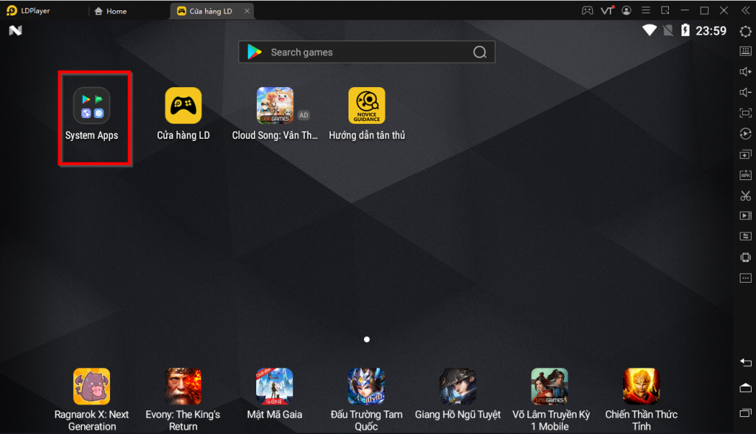The width and height of the screenshot is (756, 434).
Task: Open the user account icon
Action: pos(626,10)
